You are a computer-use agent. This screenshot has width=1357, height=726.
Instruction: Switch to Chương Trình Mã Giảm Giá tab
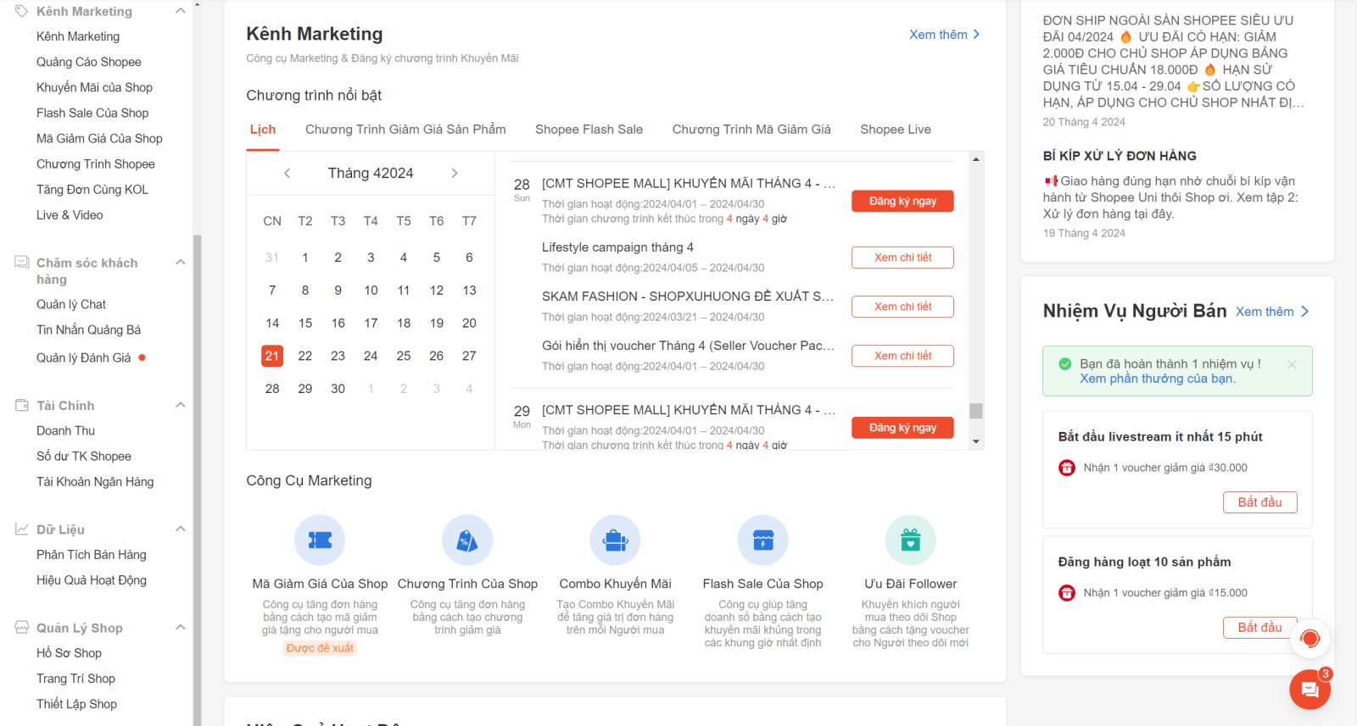[751, 130]
